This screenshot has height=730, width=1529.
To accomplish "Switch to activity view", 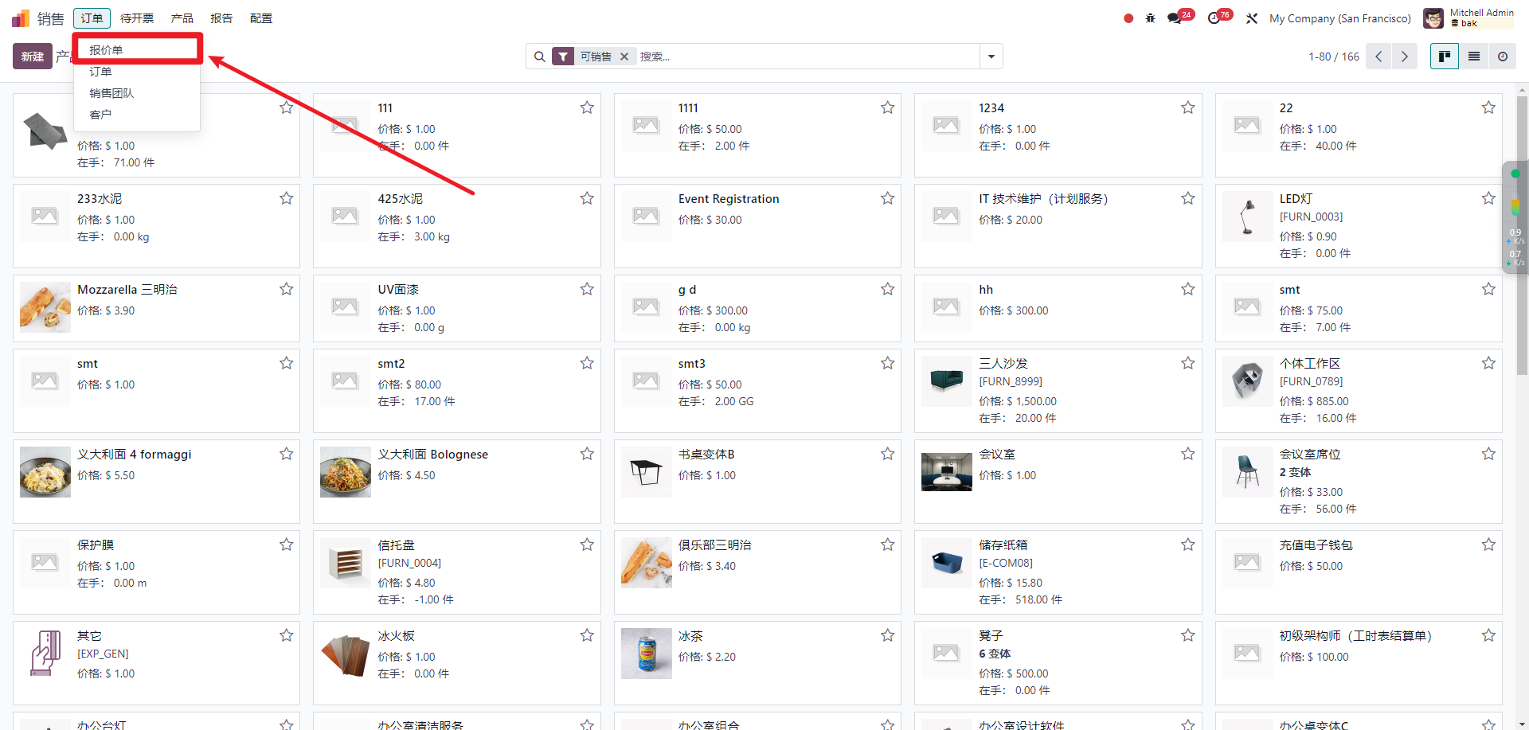I will (1503, 57).
